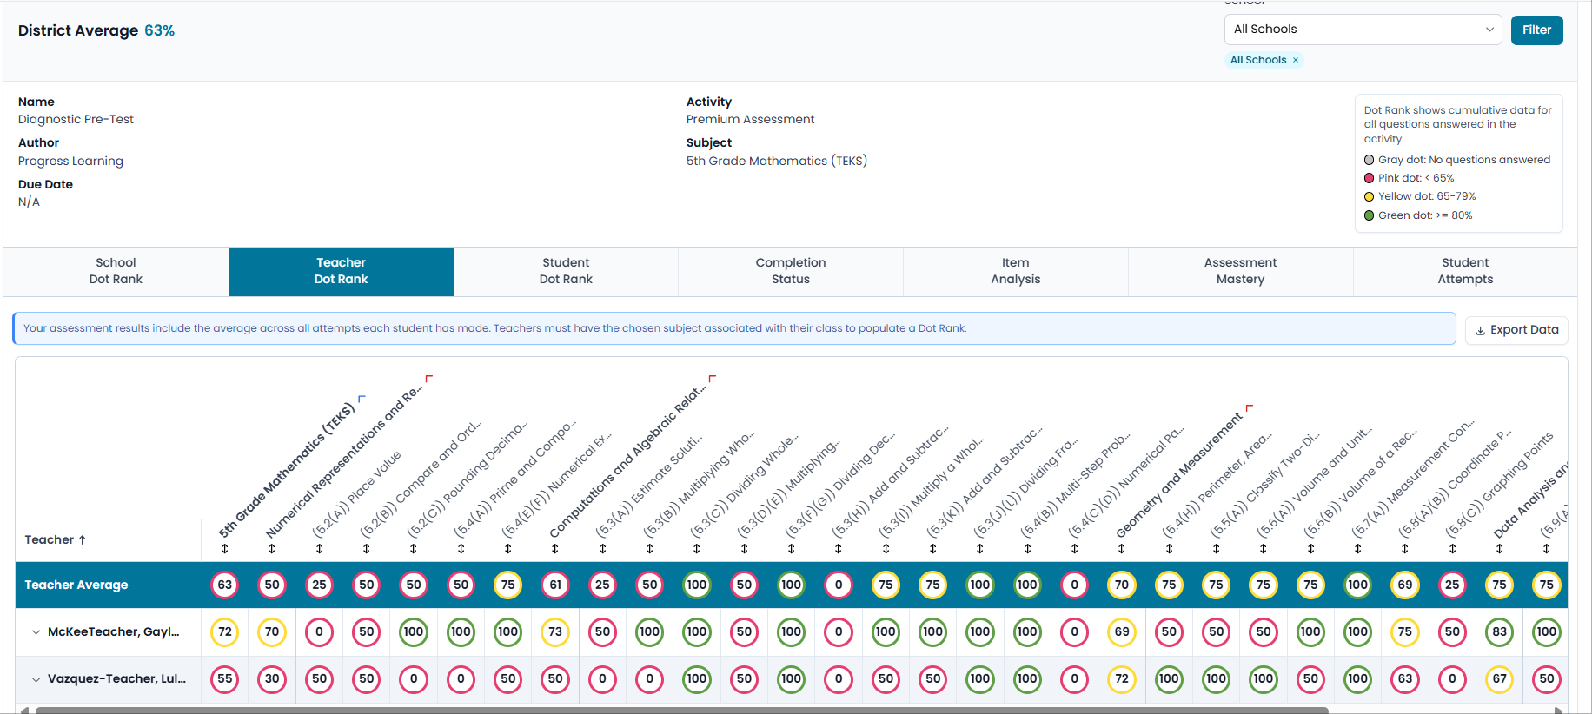Click the Teacher column sort arrow
1592x714 pixels.
coord(83,539)
